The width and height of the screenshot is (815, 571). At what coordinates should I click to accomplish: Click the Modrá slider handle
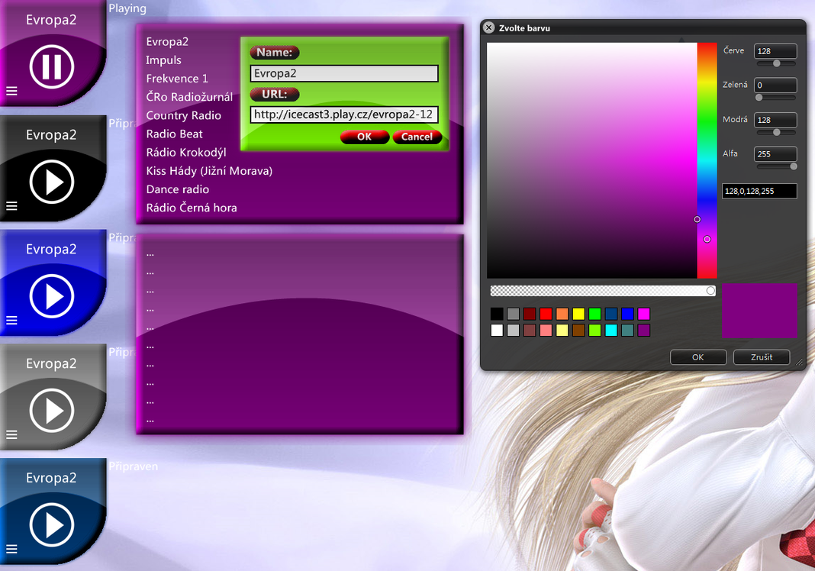[777, 132]
